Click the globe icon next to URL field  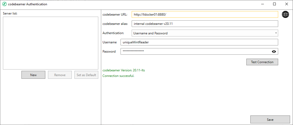(x=285, y=14)
